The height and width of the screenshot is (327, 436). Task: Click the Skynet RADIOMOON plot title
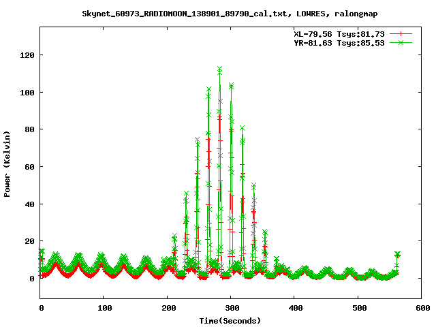pyautogui.click(x=217, y=13)
